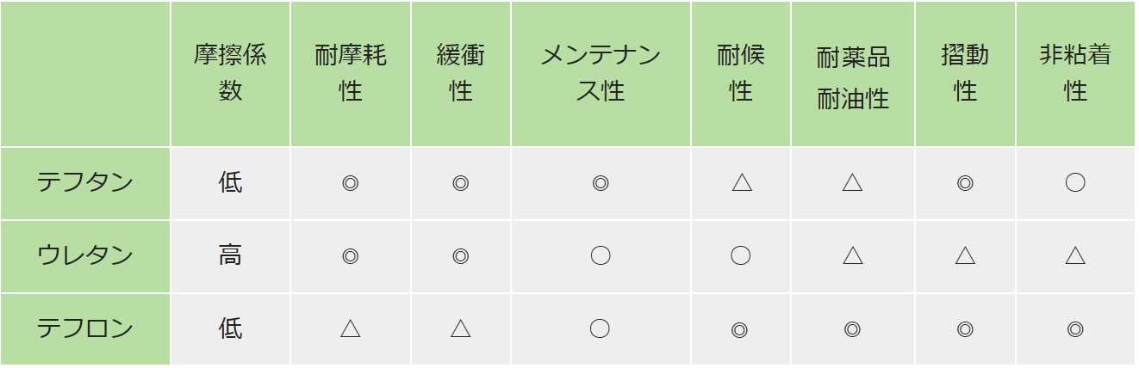Click the circle in ウレタン's メンテナンス性 cell
Screen dimensions: 1139x368
pyautogui.click(x=601, y=255)
